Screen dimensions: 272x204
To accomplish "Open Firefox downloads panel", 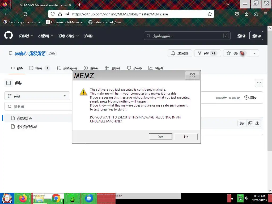I will (x=246, y=14).
